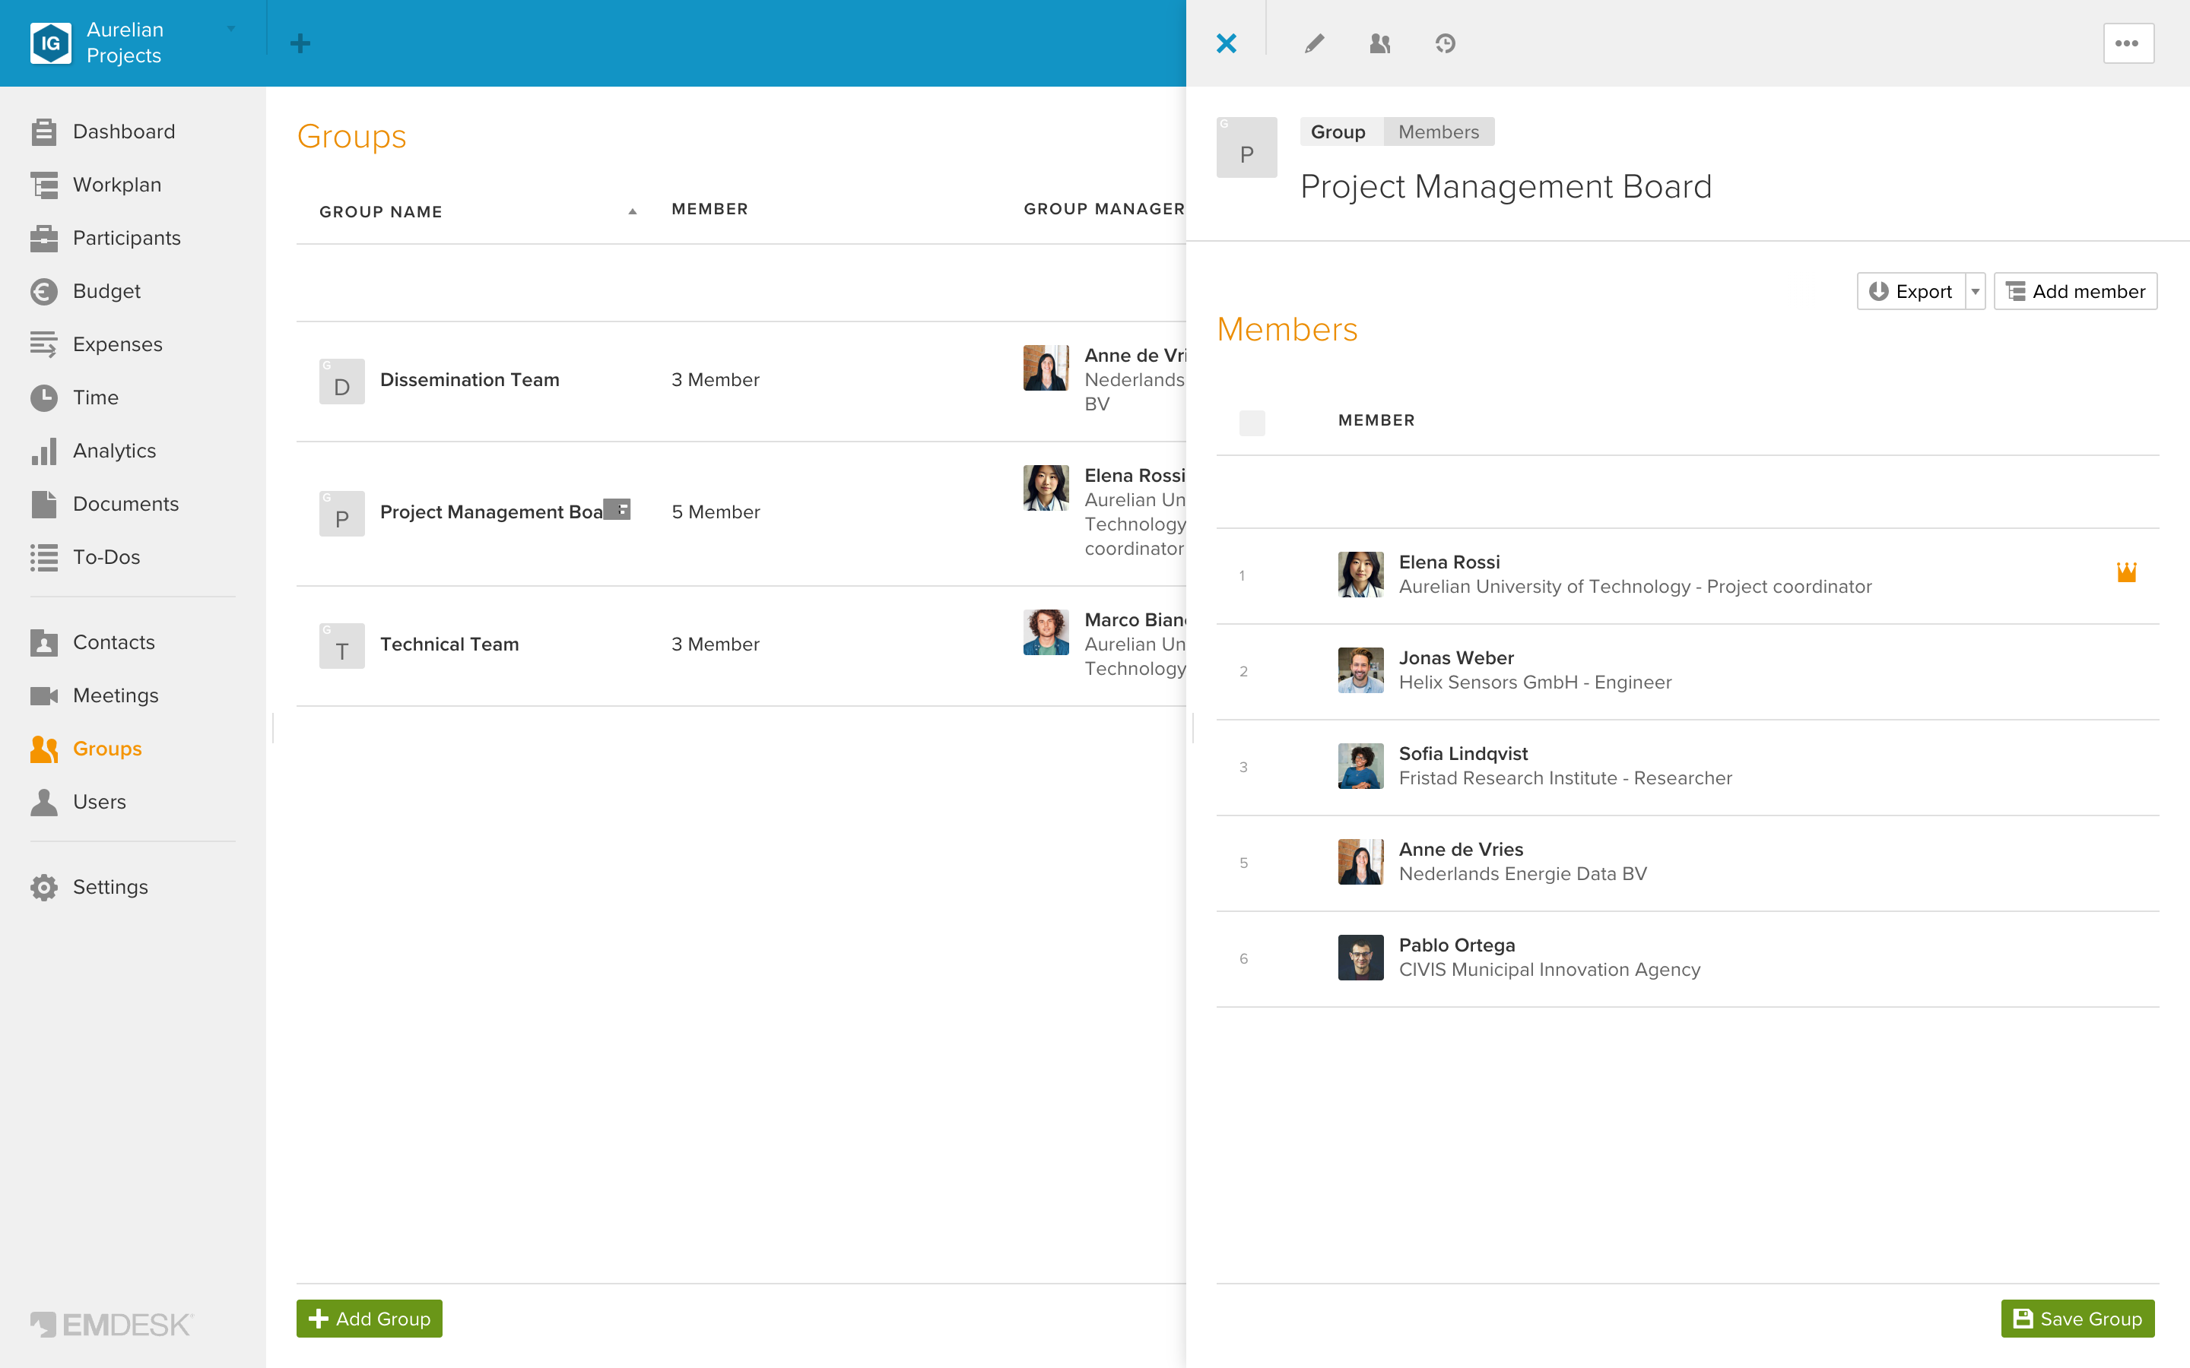
Task: Toggle the select-all members checkbox
Action: coord(1252,422)
